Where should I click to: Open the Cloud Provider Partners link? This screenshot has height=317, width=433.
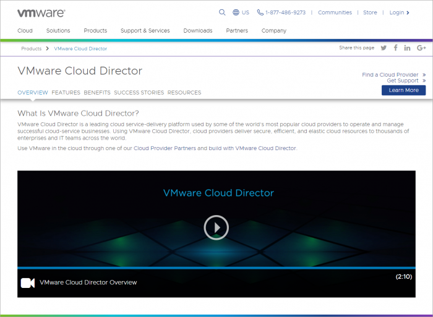[x=165, y=148]
